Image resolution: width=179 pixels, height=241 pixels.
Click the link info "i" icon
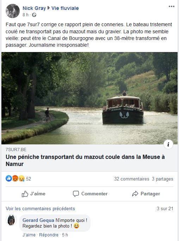[168, 144]
